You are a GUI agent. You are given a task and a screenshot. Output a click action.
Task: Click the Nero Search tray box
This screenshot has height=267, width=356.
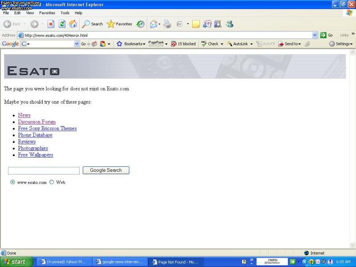[272, 262]
